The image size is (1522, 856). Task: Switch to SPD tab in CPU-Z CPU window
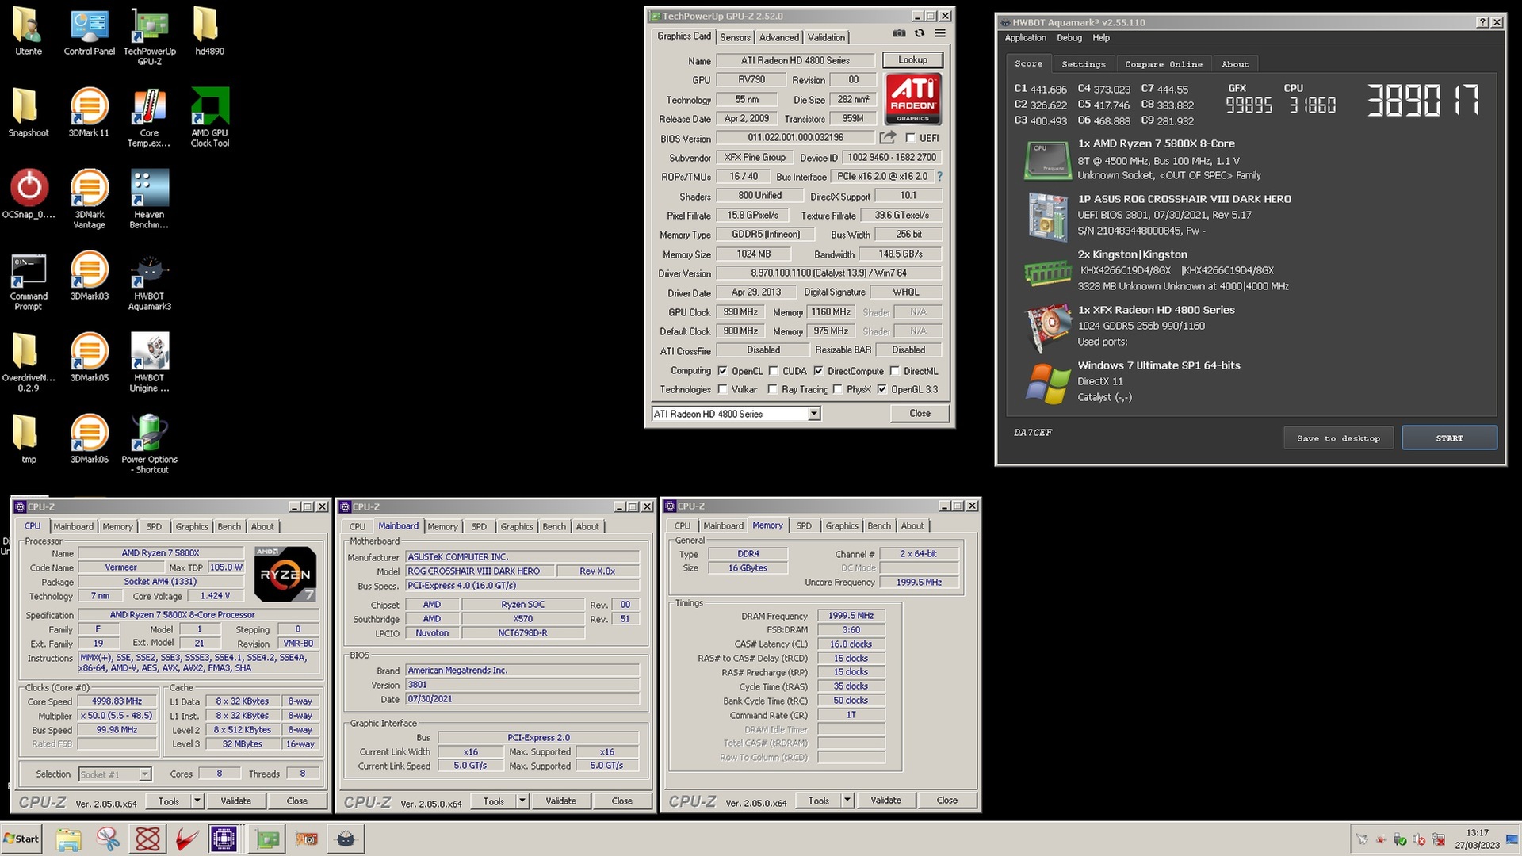coord(154,526)
